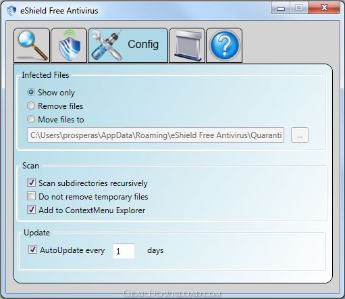Open the shield protection tab
The height and width of the screenshot is (299, 345).
tap(69, 45)
